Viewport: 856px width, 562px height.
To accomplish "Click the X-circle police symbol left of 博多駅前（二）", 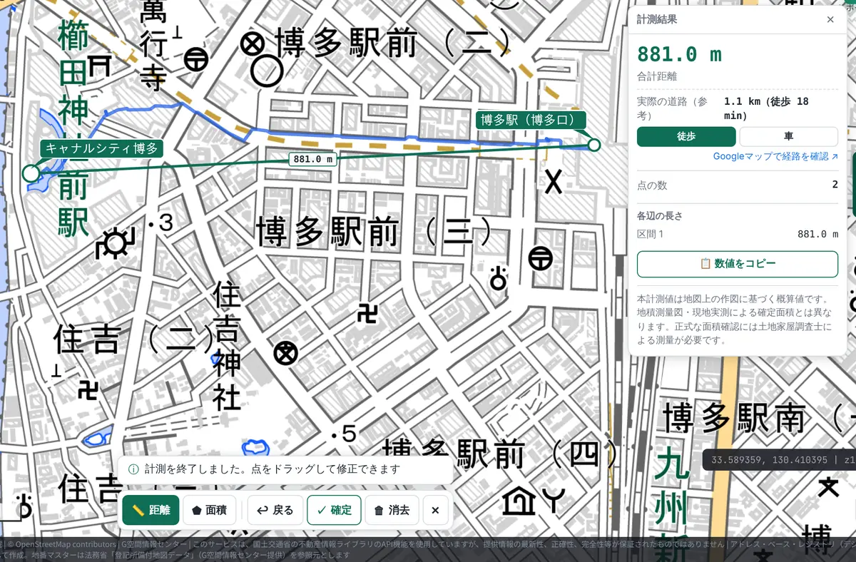I will point(251,46).
